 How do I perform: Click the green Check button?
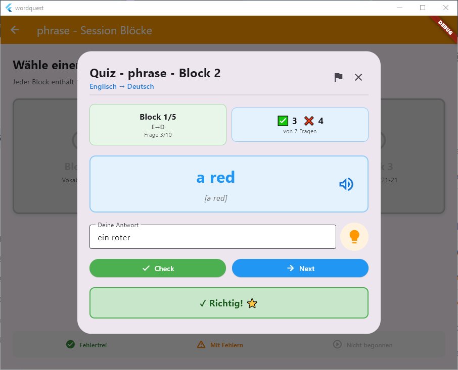point(158,268)
